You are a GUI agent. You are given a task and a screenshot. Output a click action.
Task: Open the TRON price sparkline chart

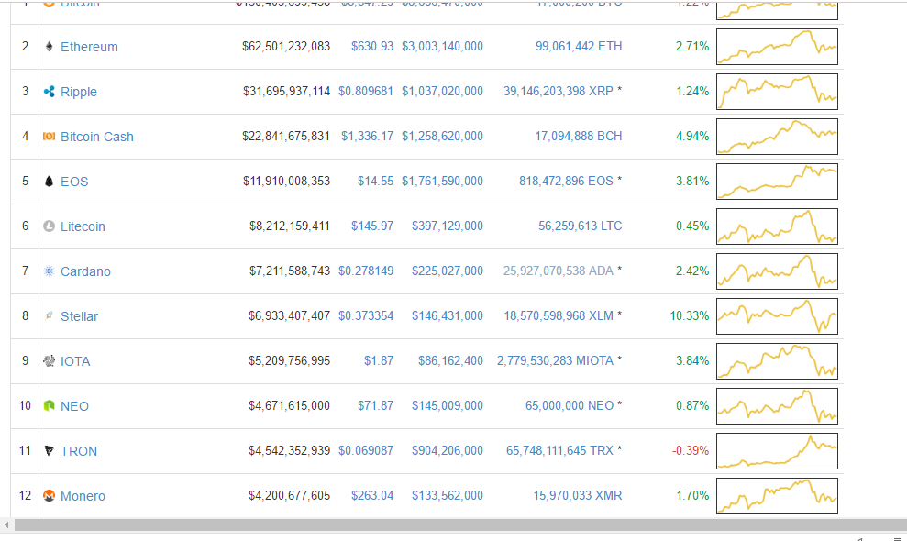click(777, 451)
